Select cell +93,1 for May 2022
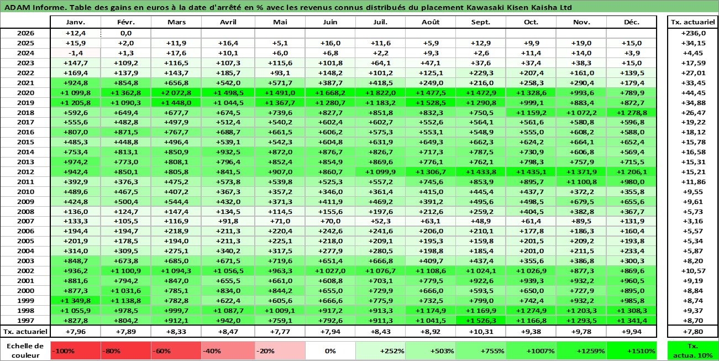Image resolution: width=719 pixels, height=361 pixels. 280,72
